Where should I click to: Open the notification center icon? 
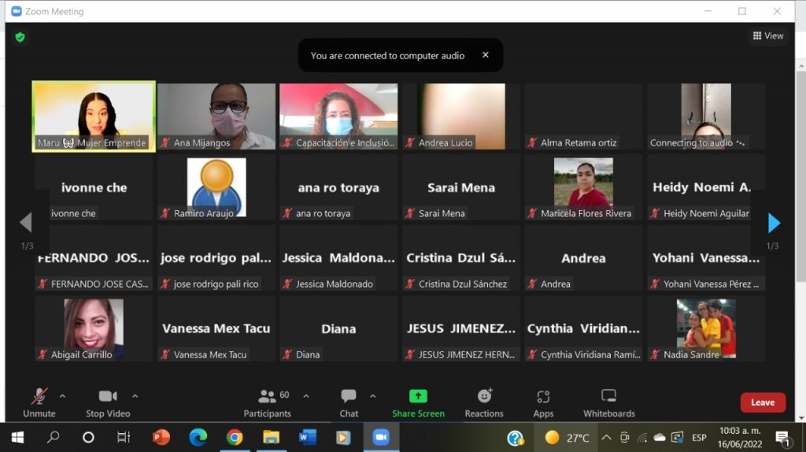(x=782, y=438)
